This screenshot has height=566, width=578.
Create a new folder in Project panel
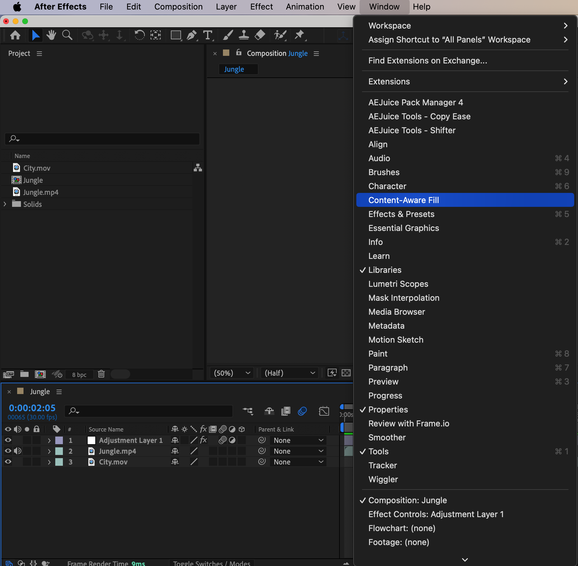24,374
